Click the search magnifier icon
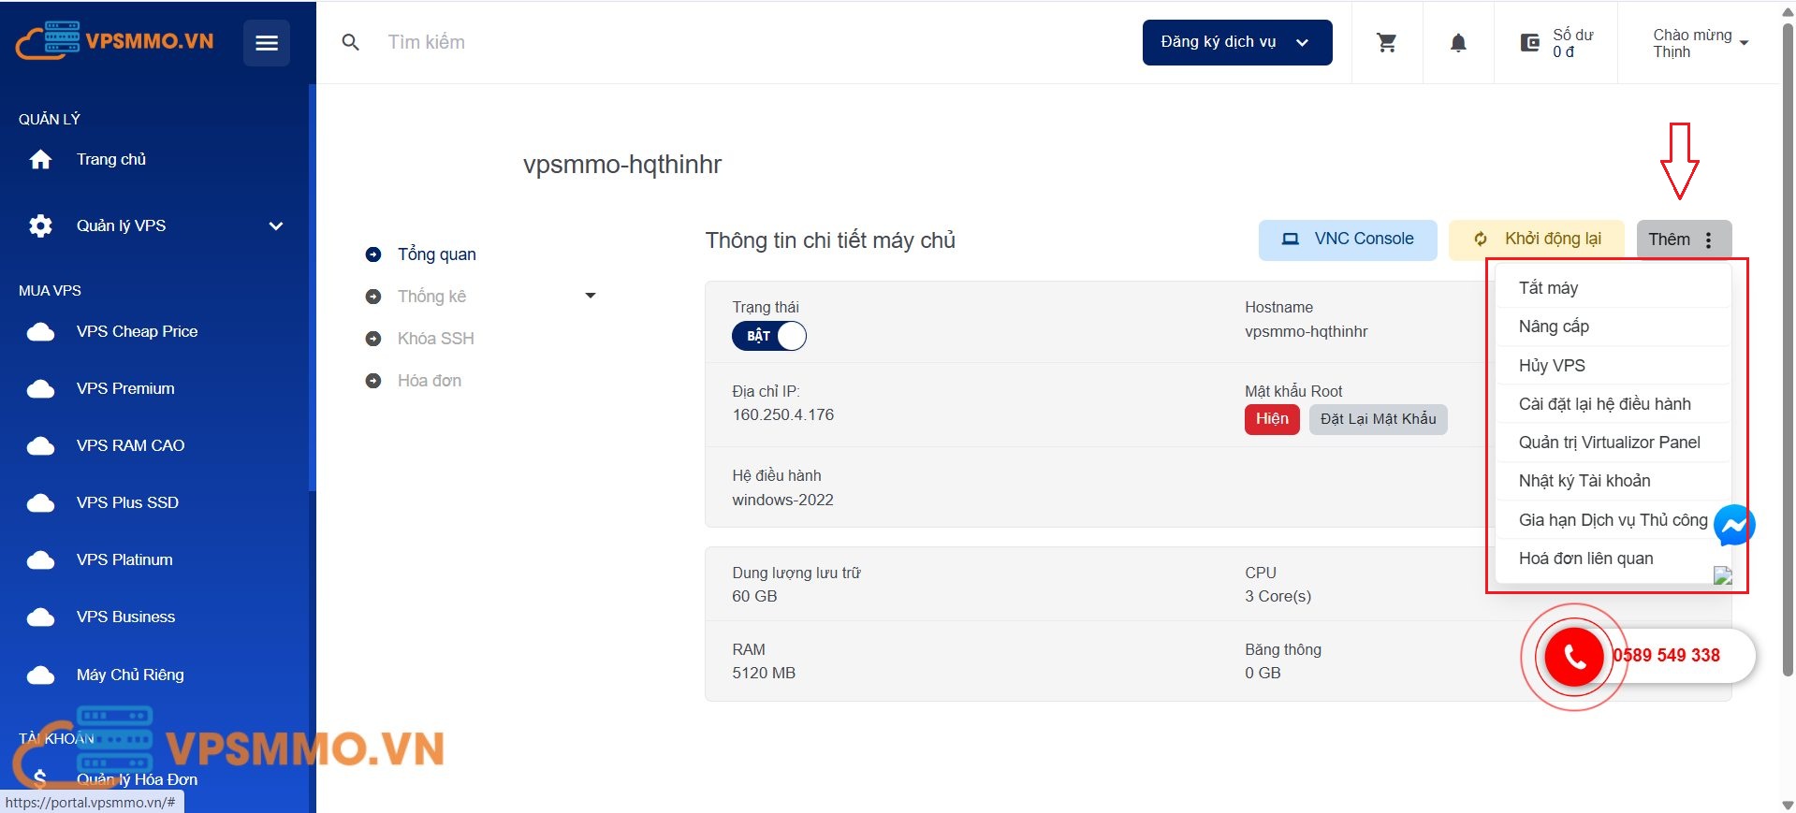Image resolution: width=1796 pixels, height=813 pixels. [351, 42]
